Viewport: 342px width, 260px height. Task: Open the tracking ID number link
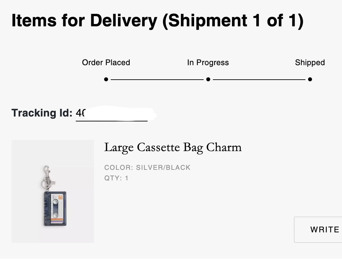81,113
